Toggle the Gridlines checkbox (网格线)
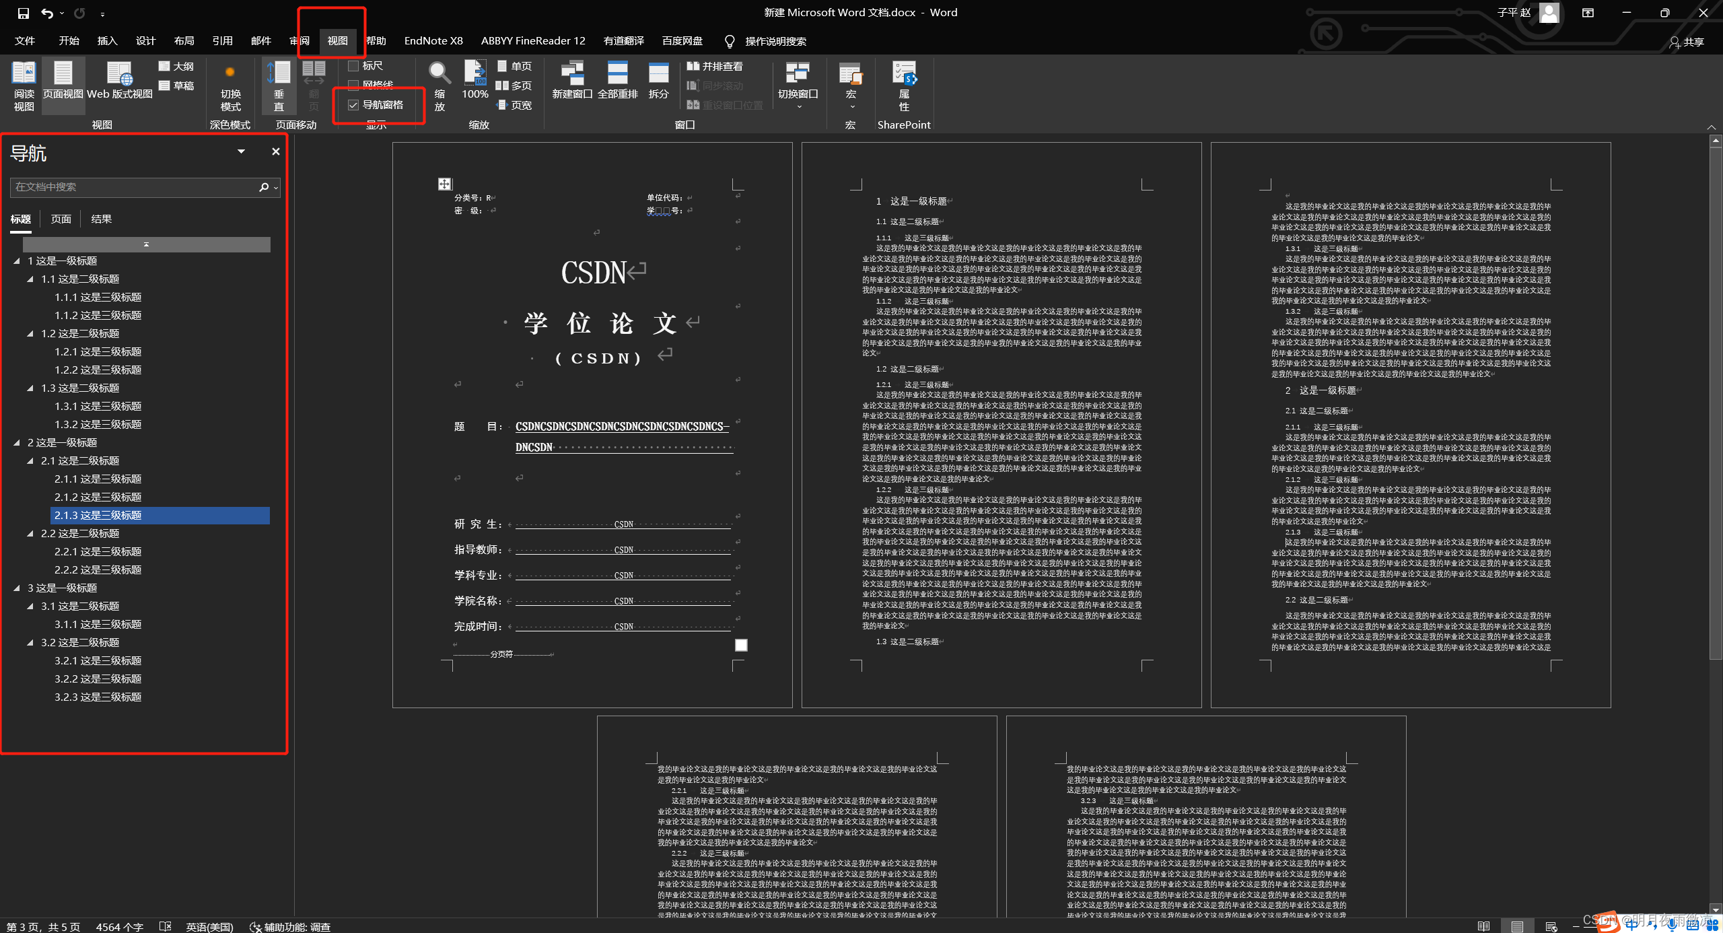The width and height of the screenshot is (1723, 933). pyautogui.click(x=353, y=85)
